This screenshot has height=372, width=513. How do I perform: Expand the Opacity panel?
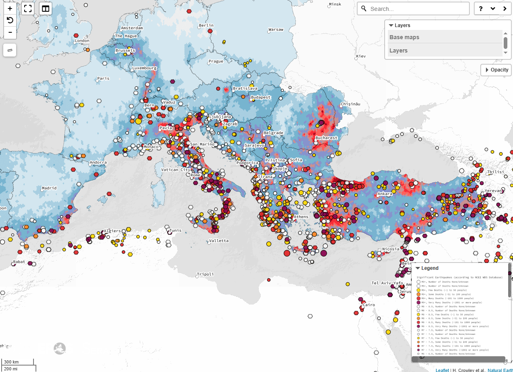[496, 70]
